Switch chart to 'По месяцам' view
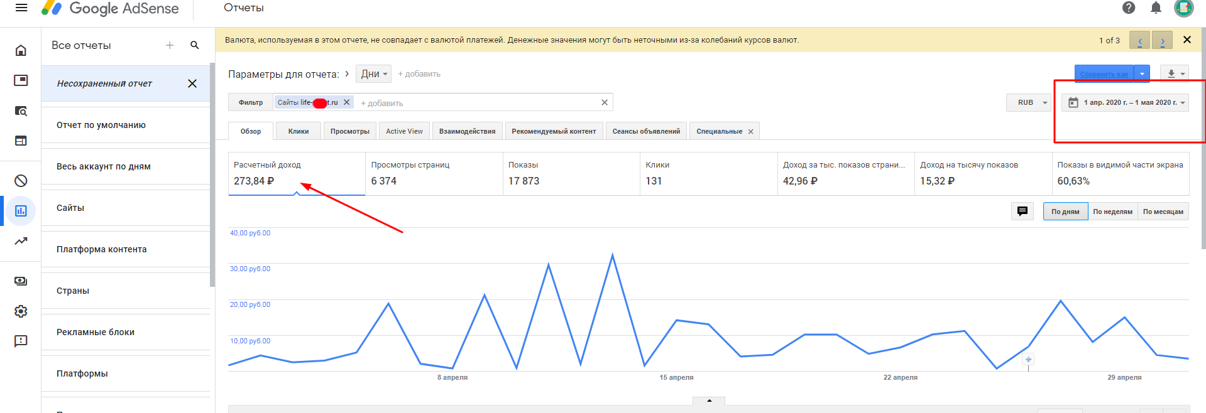The image size is (1206, 413). click(1163, 212)
